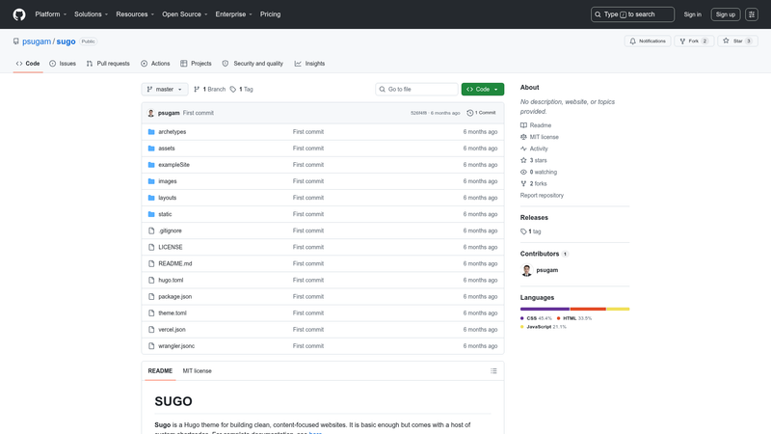This screenshot has height=434, width=771.
Task: Open psugam owner profile link
Action: coord(37,41)
